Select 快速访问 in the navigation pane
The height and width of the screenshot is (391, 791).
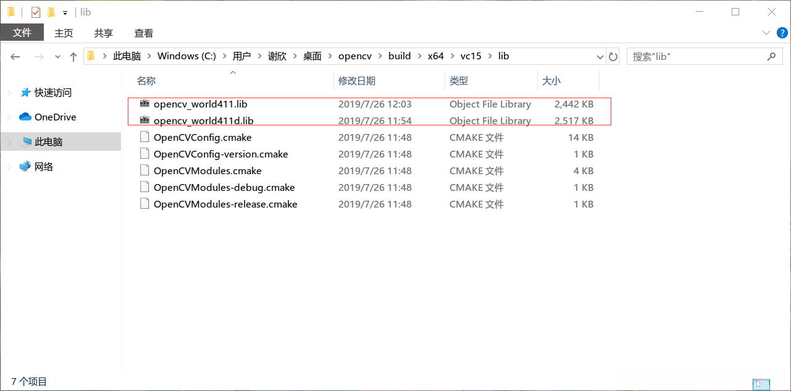[x=53, y=93]
